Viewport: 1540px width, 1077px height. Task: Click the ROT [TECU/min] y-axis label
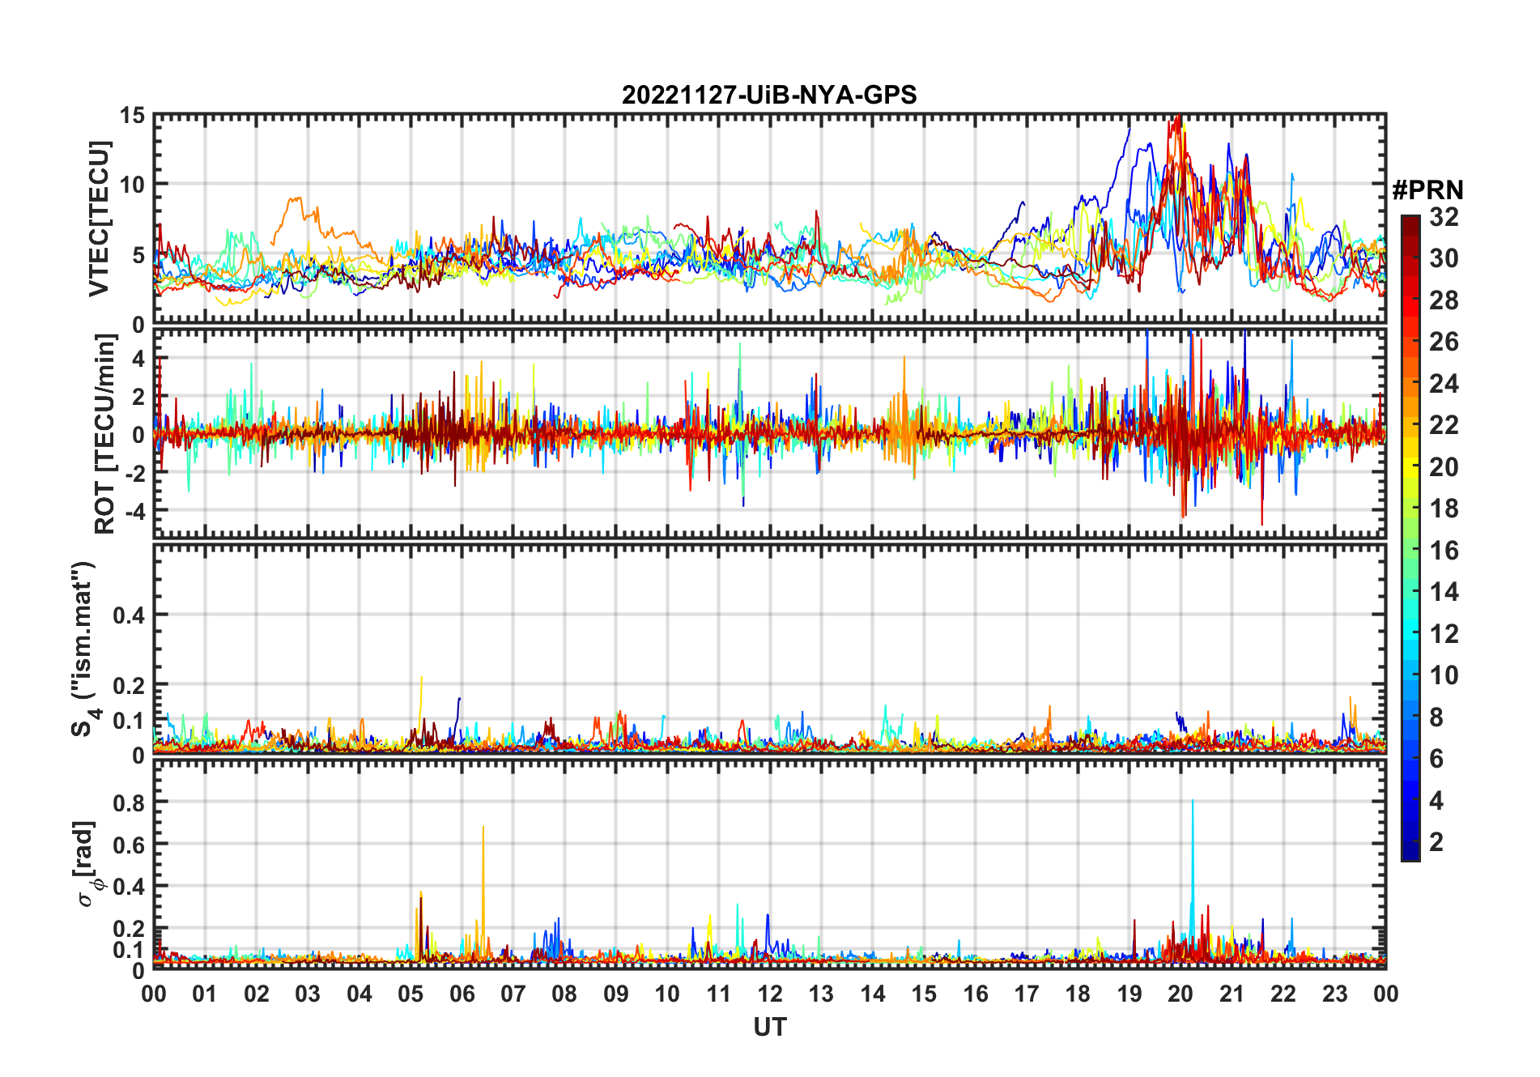pos(105,434)
